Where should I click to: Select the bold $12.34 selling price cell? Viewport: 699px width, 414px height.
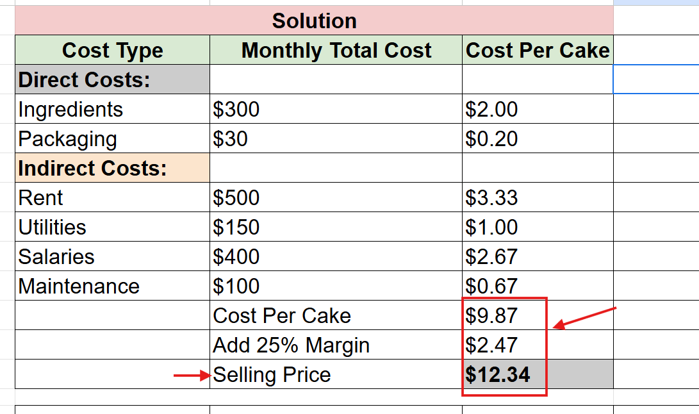[x=538, y=374]
